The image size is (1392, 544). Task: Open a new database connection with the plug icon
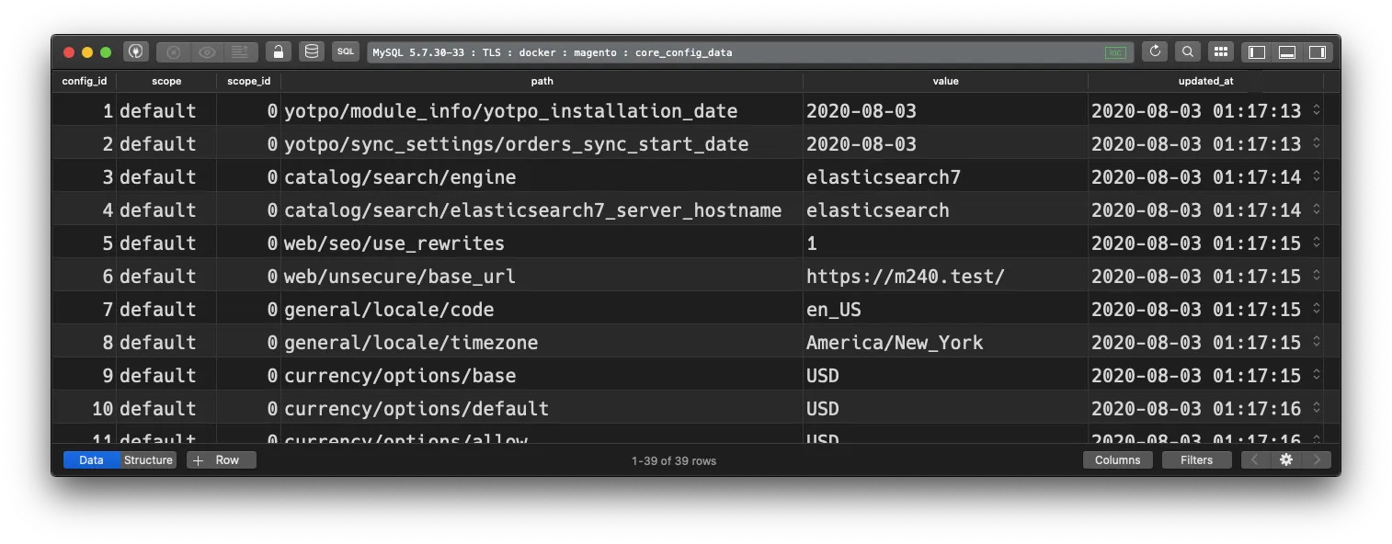(136, 52)
